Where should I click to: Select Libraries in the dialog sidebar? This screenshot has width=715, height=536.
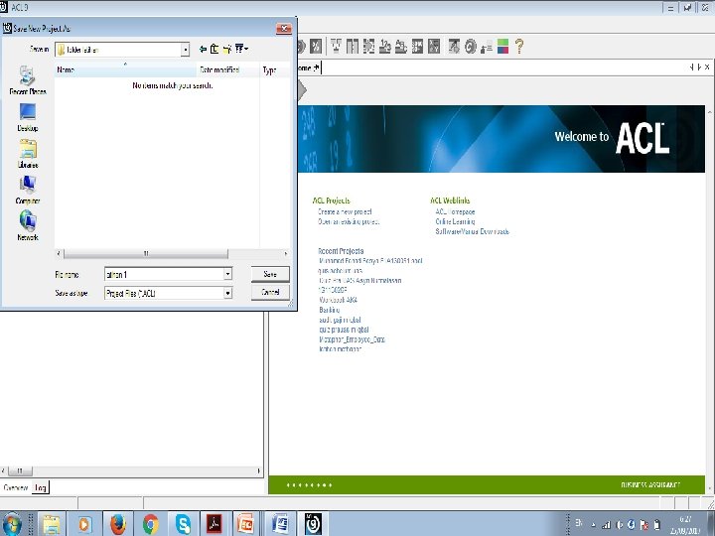click(x=28, y=154)
